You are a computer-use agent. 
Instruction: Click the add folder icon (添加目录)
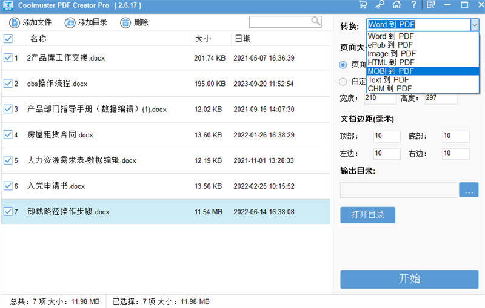point(70,22)
